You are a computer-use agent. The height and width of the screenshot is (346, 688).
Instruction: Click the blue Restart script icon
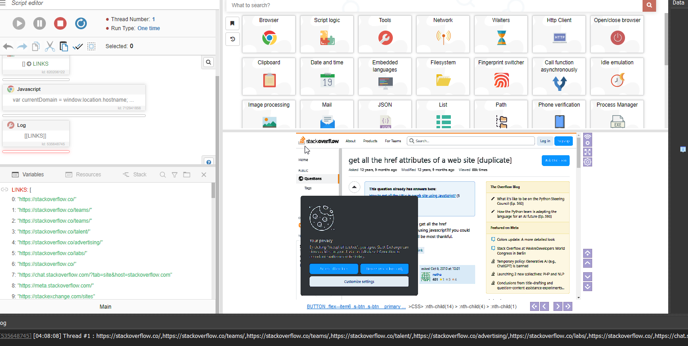[x=81, y=23]
